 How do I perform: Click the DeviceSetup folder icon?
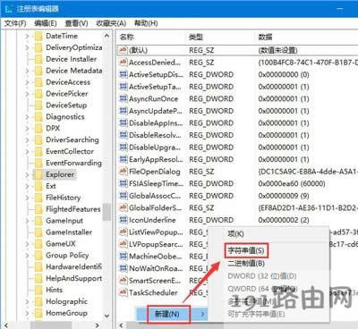(38, 105)
